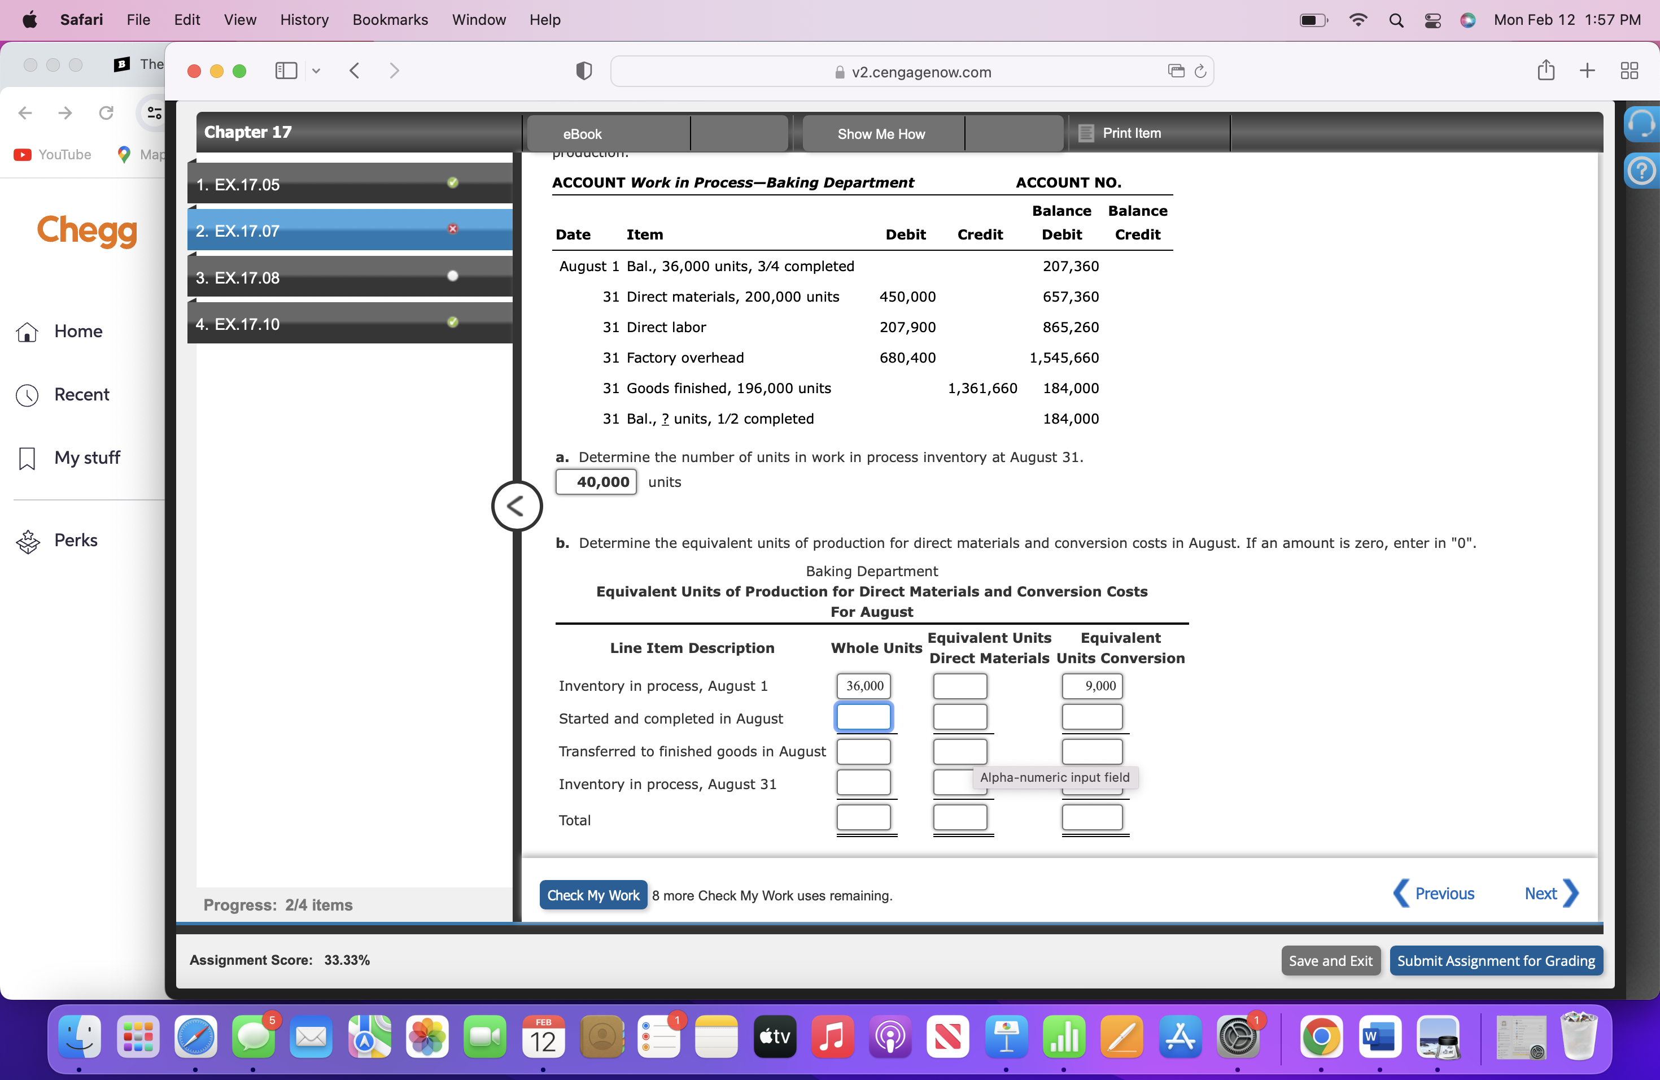Open Safari Bookmarks menu
The image size is (1660, 1080).
390,20
